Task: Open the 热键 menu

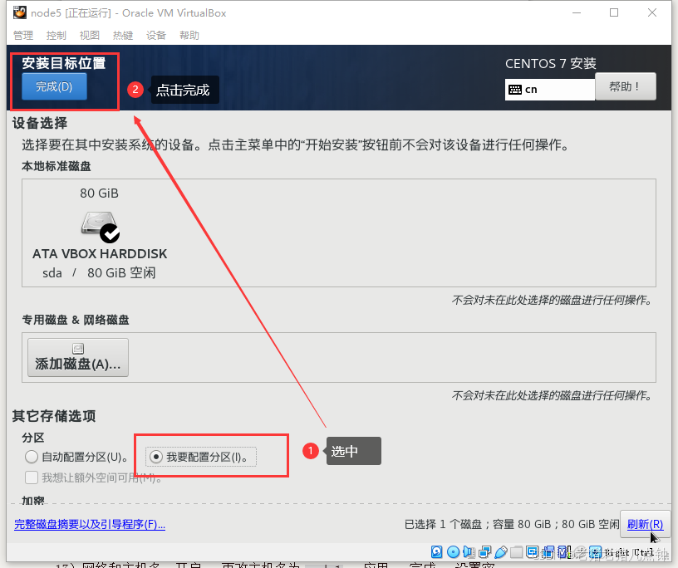Action: [123, 35]
